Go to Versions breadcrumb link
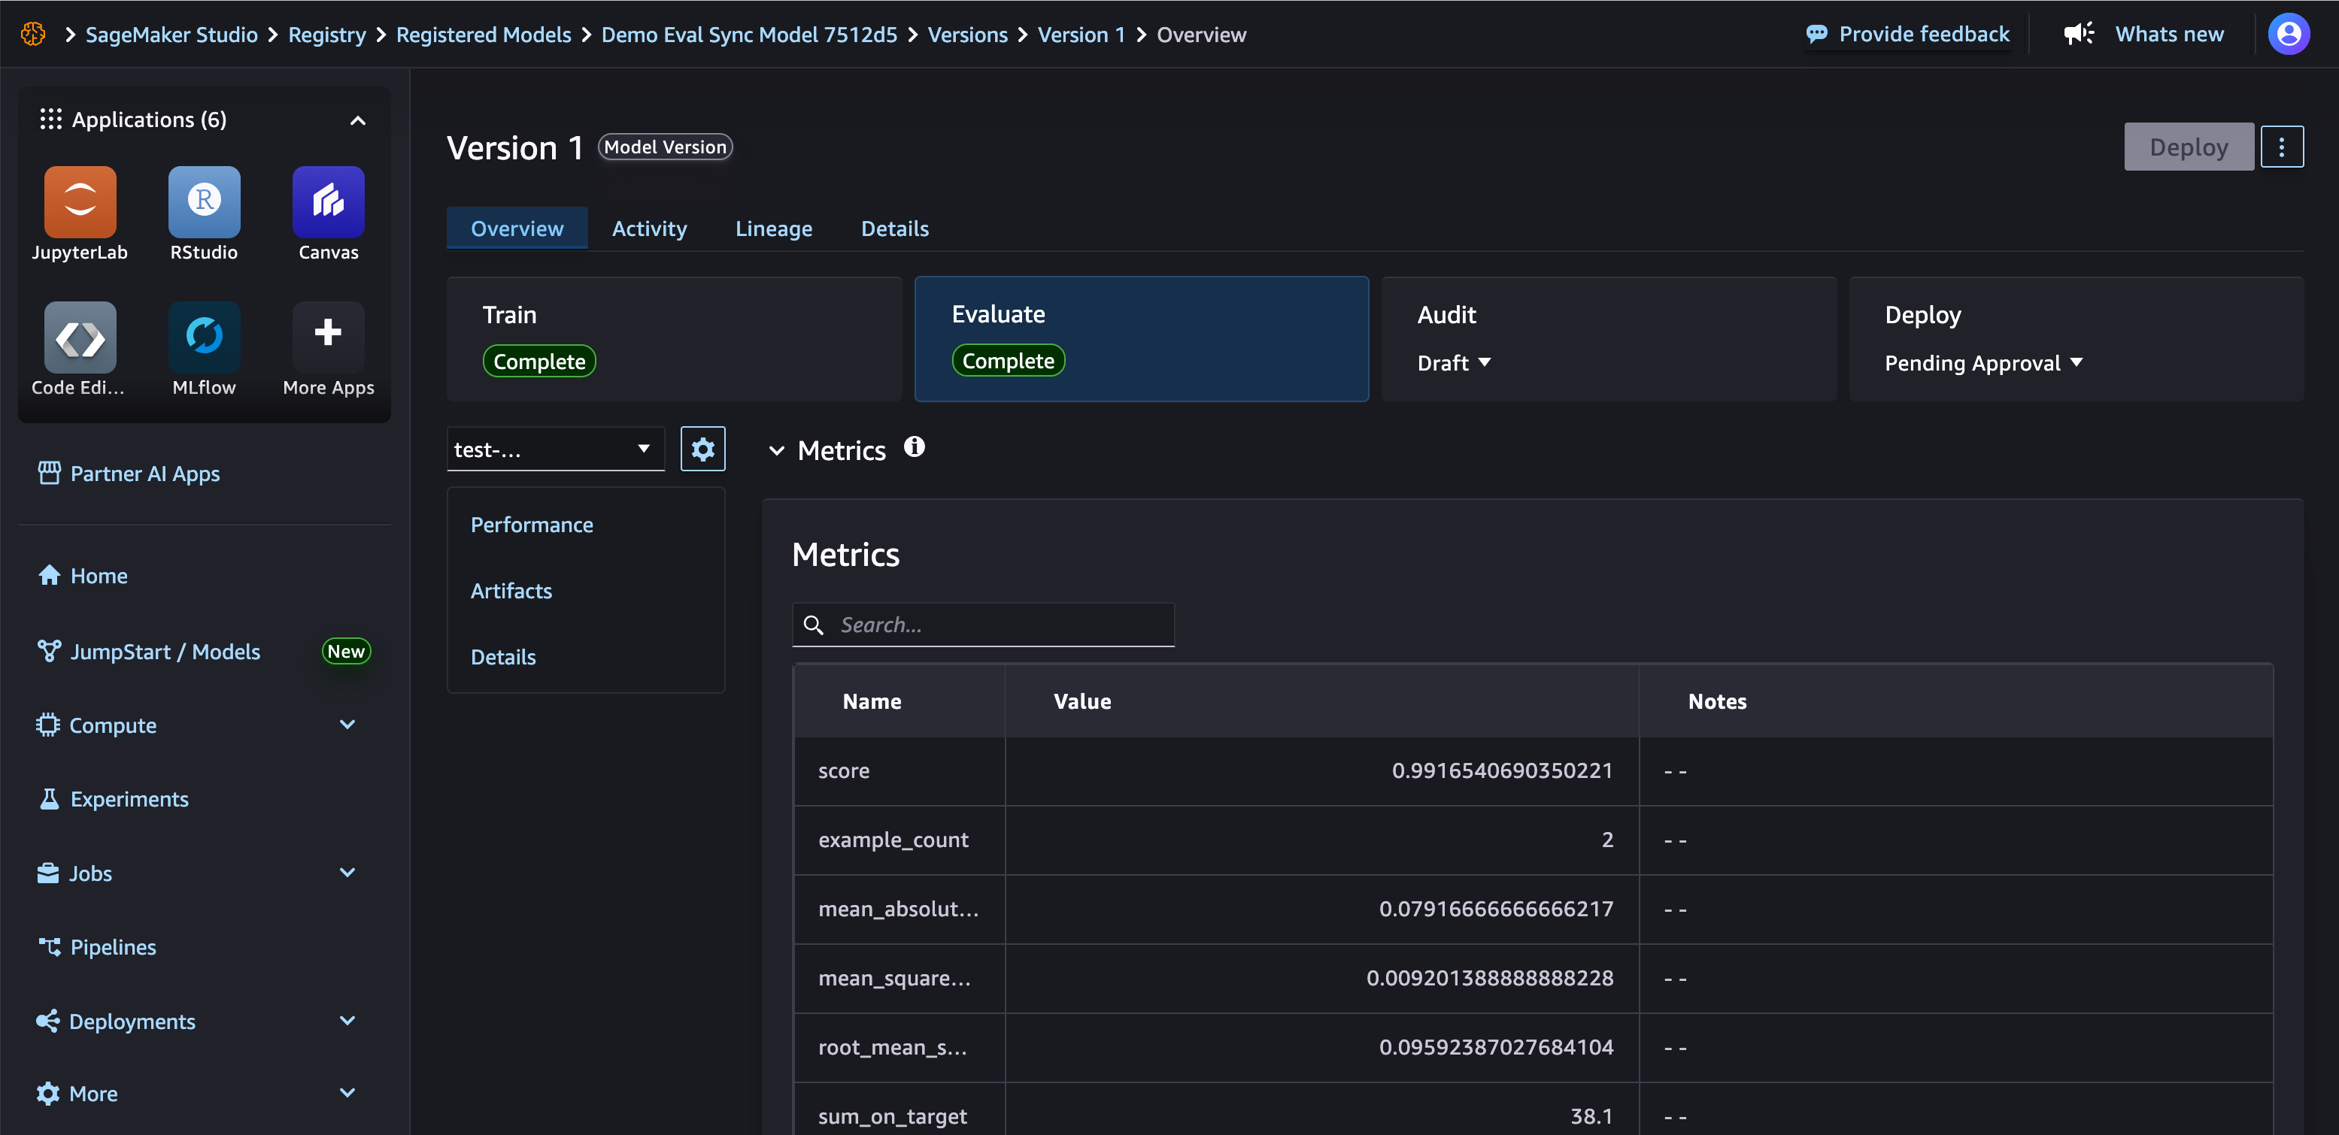This screenshot has height=1135, width=2339. (968, 35)
